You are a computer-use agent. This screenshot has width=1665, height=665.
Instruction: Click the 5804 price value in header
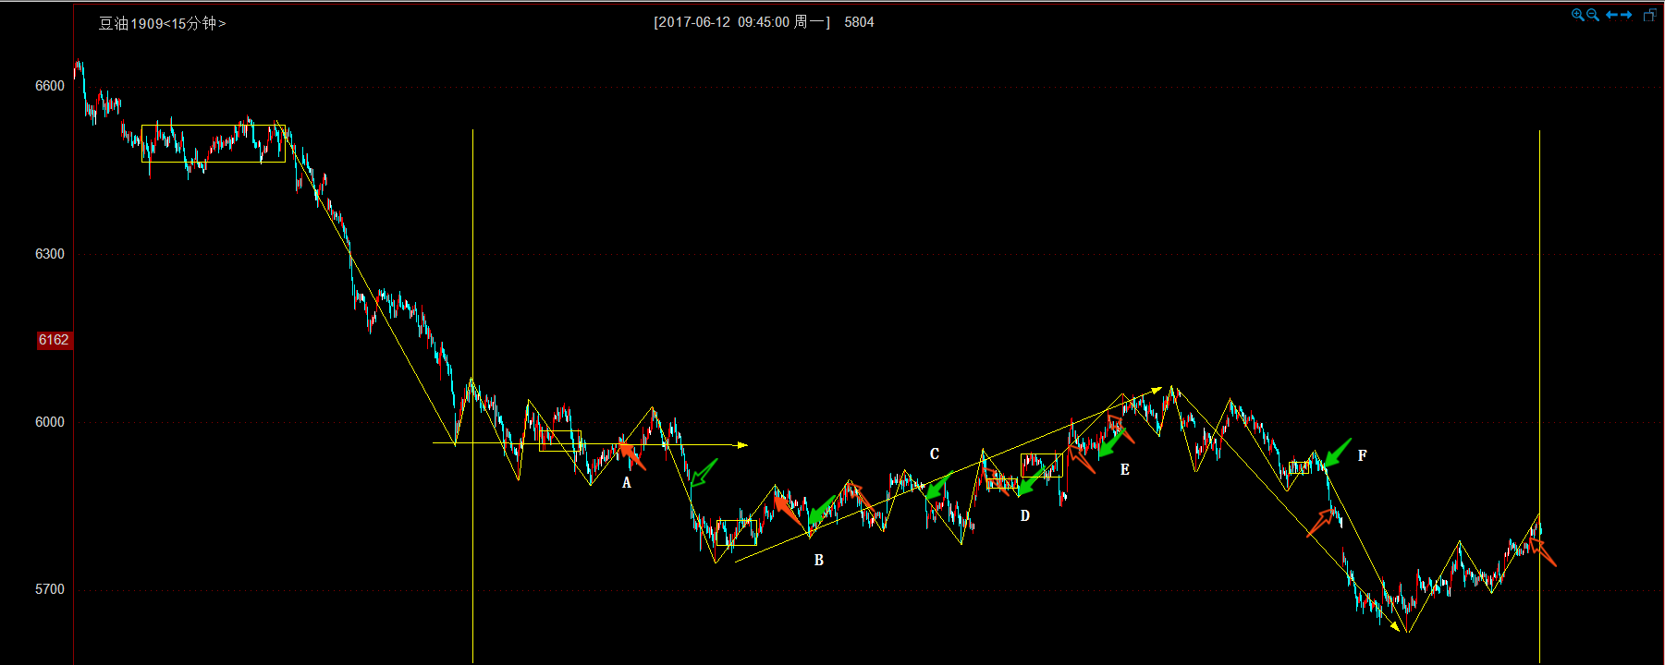[x=859, y=22]
